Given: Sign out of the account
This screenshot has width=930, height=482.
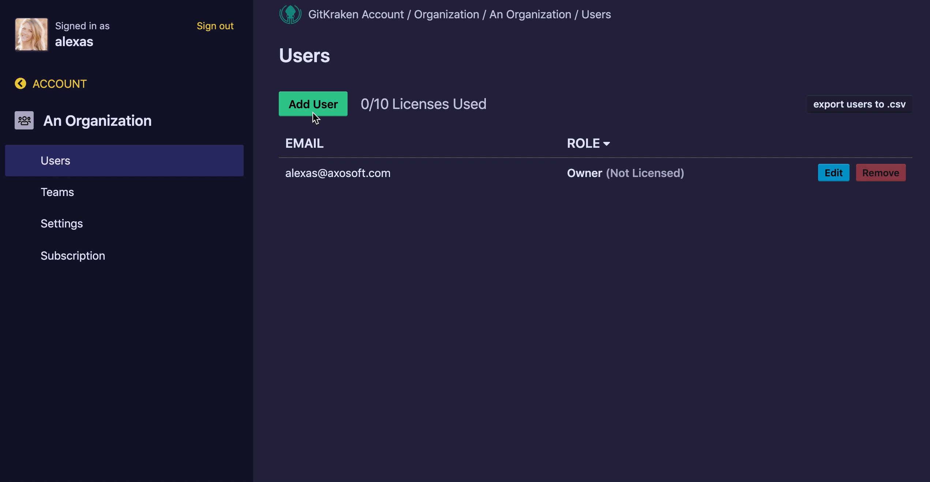Looking at the screenshot, I should pyautogui.click(x=215, y=26).
